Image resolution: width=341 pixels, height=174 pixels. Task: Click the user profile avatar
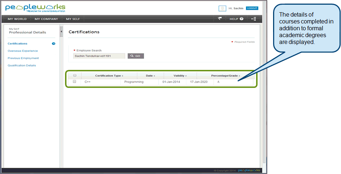click(x=223, y=8)
